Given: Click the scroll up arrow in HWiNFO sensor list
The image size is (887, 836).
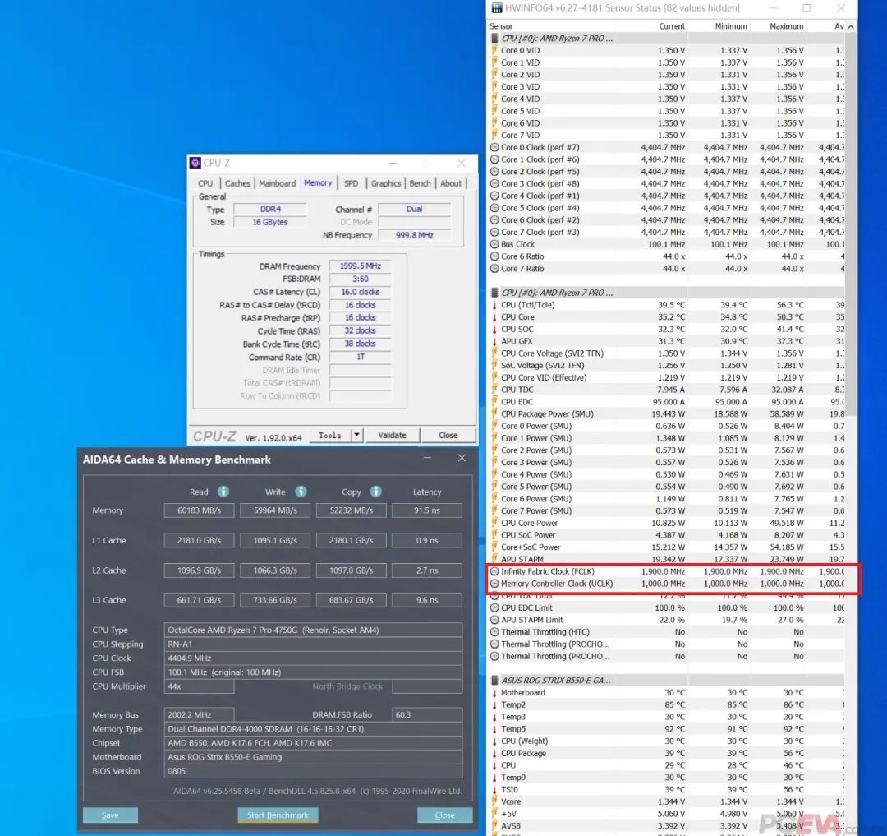Looking at the screenshot, I should (851, 26).
